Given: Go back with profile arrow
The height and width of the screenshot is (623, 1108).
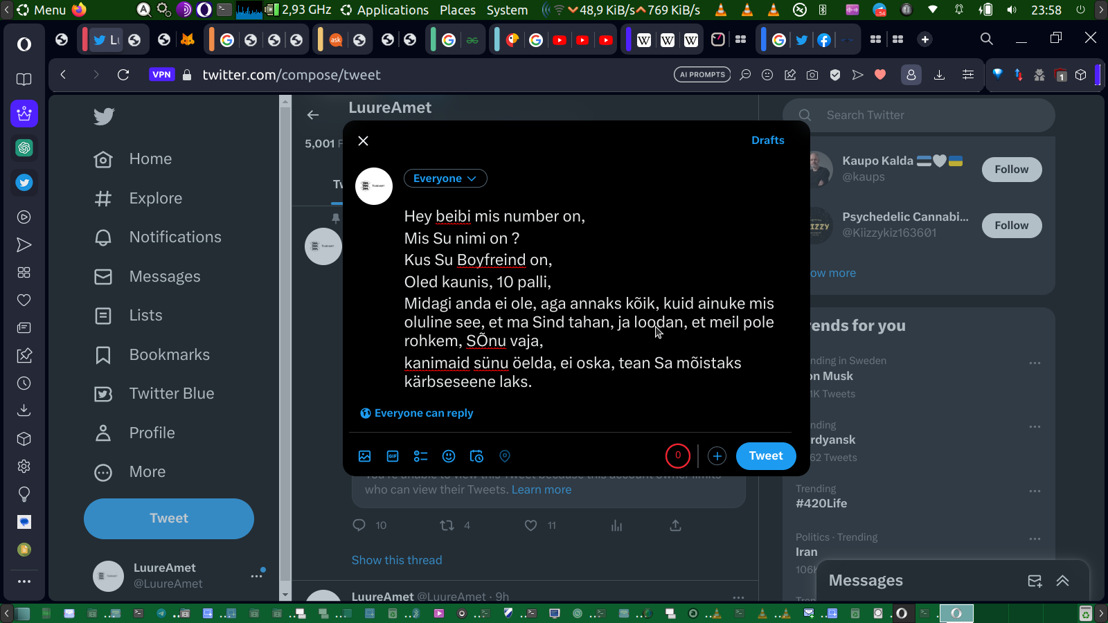Looking at the screenshot, I should pos(313,115).
